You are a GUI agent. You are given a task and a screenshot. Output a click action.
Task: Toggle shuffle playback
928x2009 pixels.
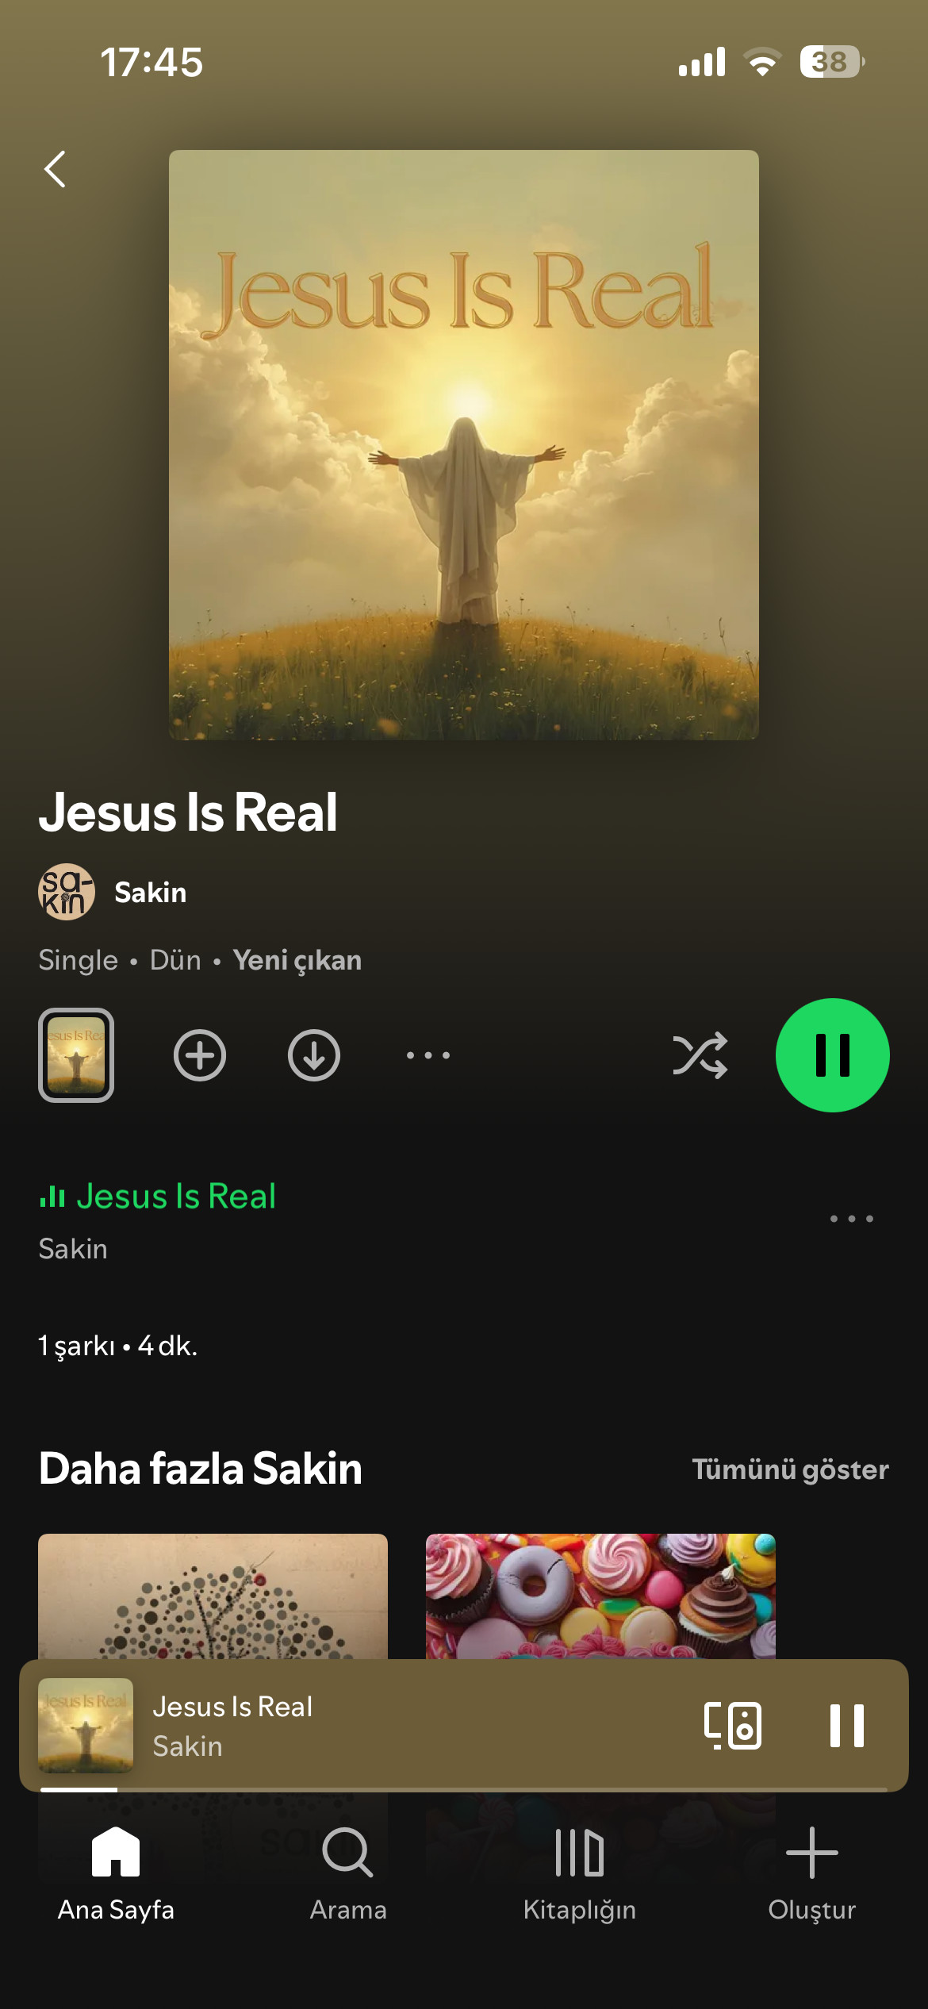pyautogui.click(x=700, y=1055)
